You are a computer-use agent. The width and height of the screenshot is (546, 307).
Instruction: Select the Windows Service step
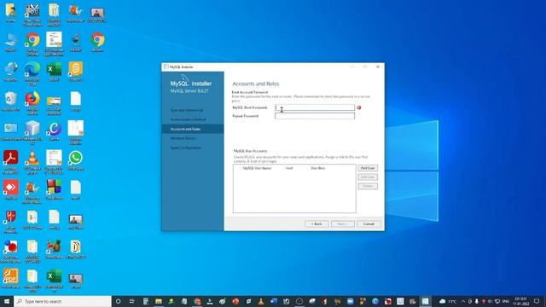pos(183,138)
